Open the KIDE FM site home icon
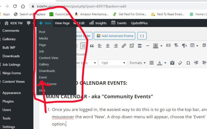Image resolution: width=207 pixels, height=129 pixels. click(x=6, y=23)
